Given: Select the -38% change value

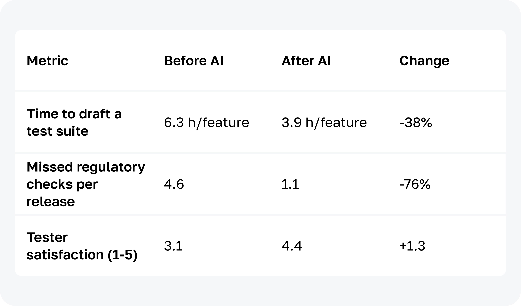Looking at the screenshot, I should 416,123.
